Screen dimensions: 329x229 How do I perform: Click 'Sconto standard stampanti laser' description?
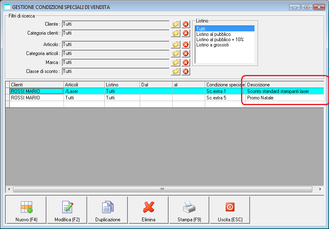(x=285, y=91)
